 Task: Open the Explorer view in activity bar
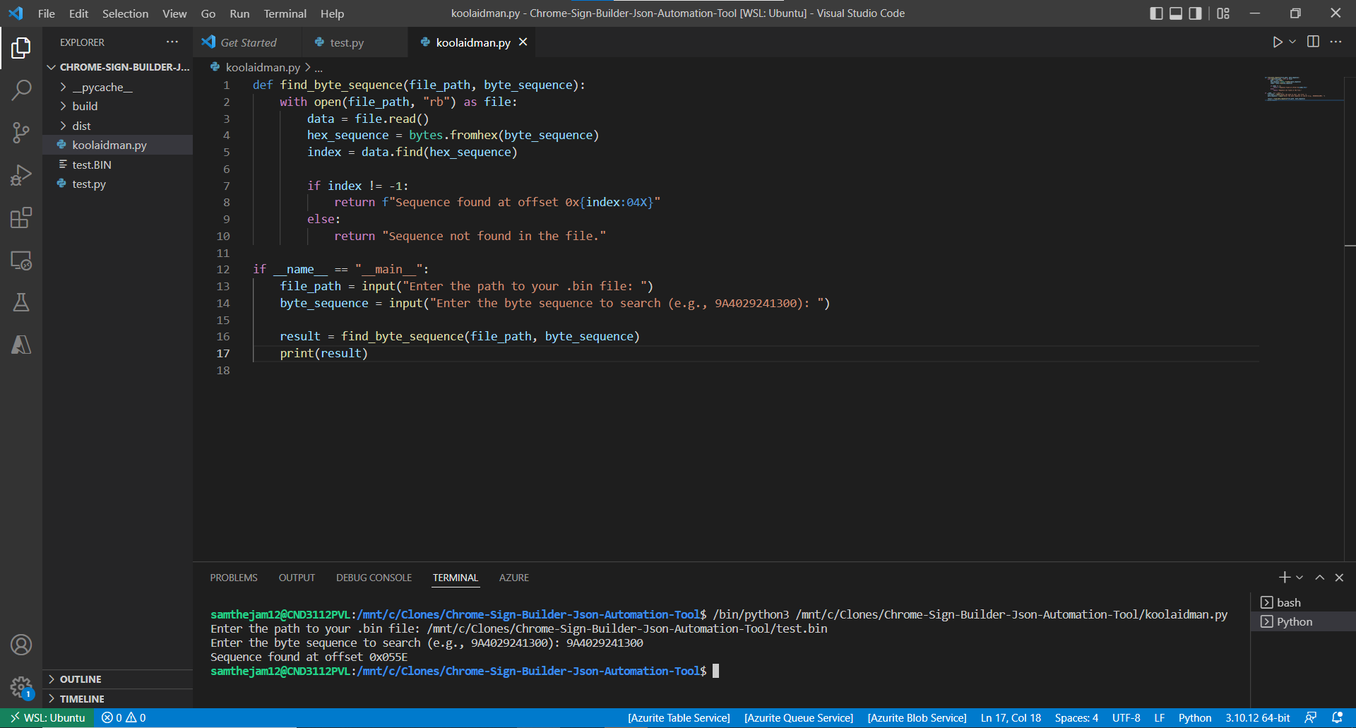click(21, 48)
